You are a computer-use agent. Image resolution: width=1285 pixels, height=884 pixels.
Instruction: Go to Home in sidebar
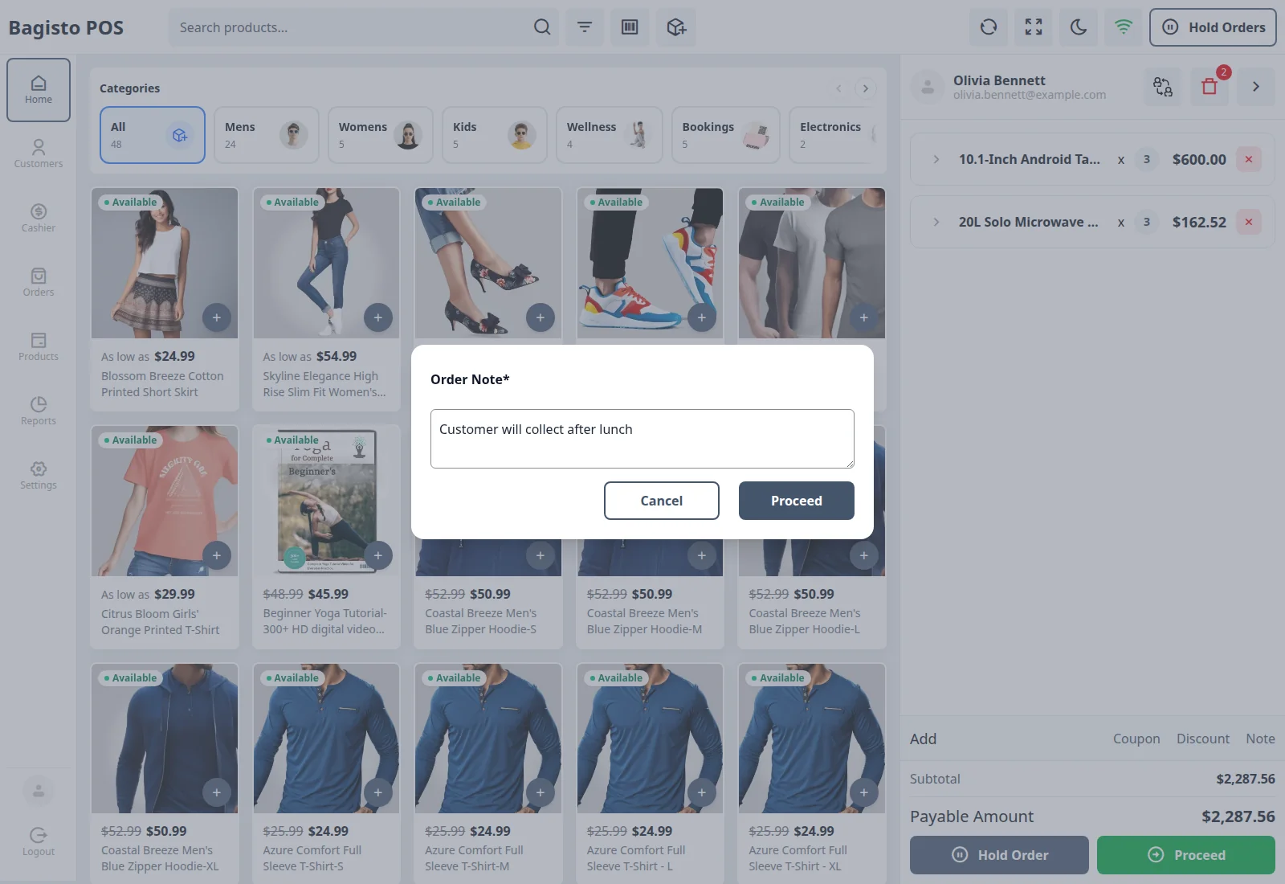(x=39, y=90)
